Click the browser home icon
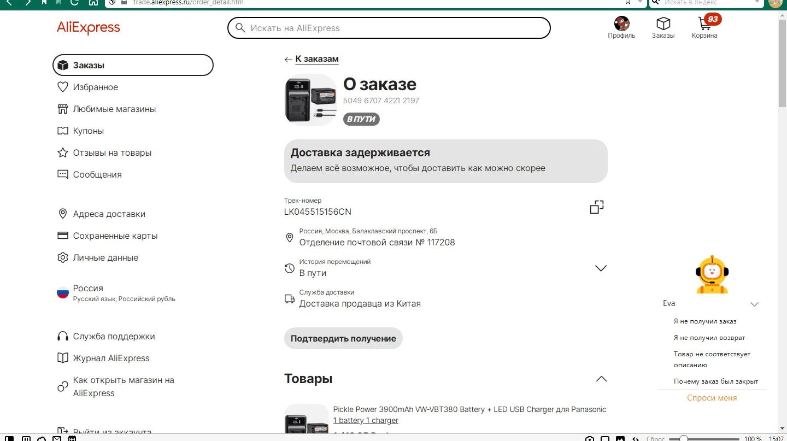This screenshot has height=441, width=787. click(x=94, y=3)
